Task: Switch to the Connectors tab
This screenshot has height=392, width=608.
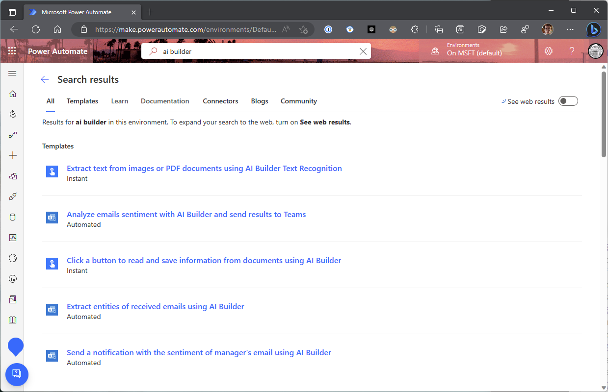Action: click(220, 101)
